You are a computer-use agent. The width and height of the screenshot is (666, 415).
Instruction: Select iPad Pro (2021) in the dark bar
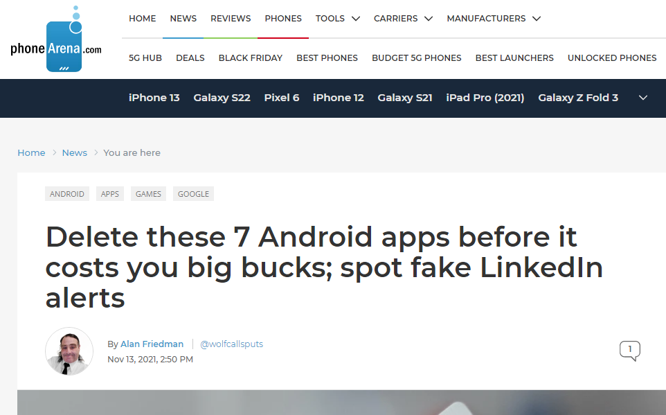pos(485,98)
